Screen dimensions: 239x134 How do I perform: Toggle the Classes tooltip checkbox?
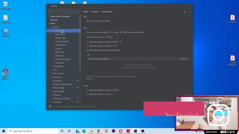pos(112,32)
